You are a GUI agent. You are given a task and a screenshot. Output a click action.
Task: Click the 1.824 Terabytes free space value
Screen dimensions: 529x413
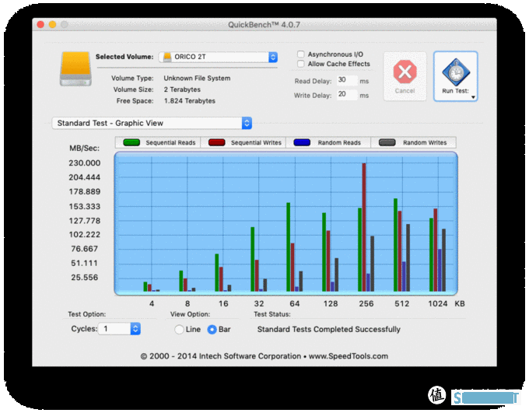pos(190,101)
